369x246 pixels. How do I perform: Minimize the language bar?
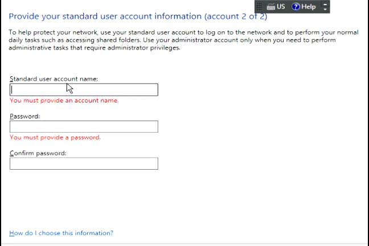[x=325, y=4]
